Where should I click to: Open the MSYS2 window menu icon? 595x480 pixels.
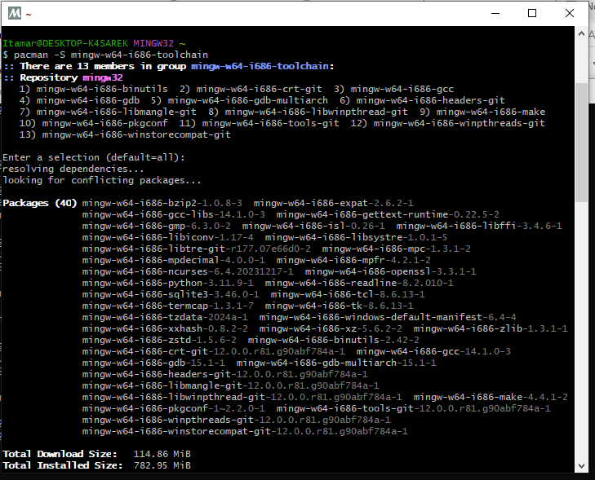pyautogui.click(x=15, y=14)
